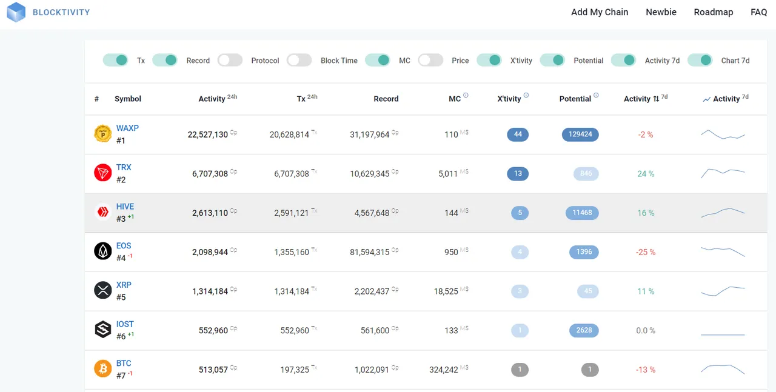Click the TRX red logo icon
The width and height of the screenshot is (776, 392).
(x=103, y=173)
